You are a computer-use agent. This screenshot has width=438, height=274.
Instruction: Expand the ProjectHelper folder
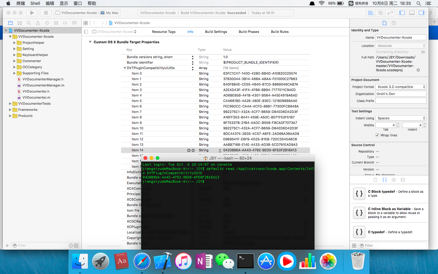click(14, 43)
